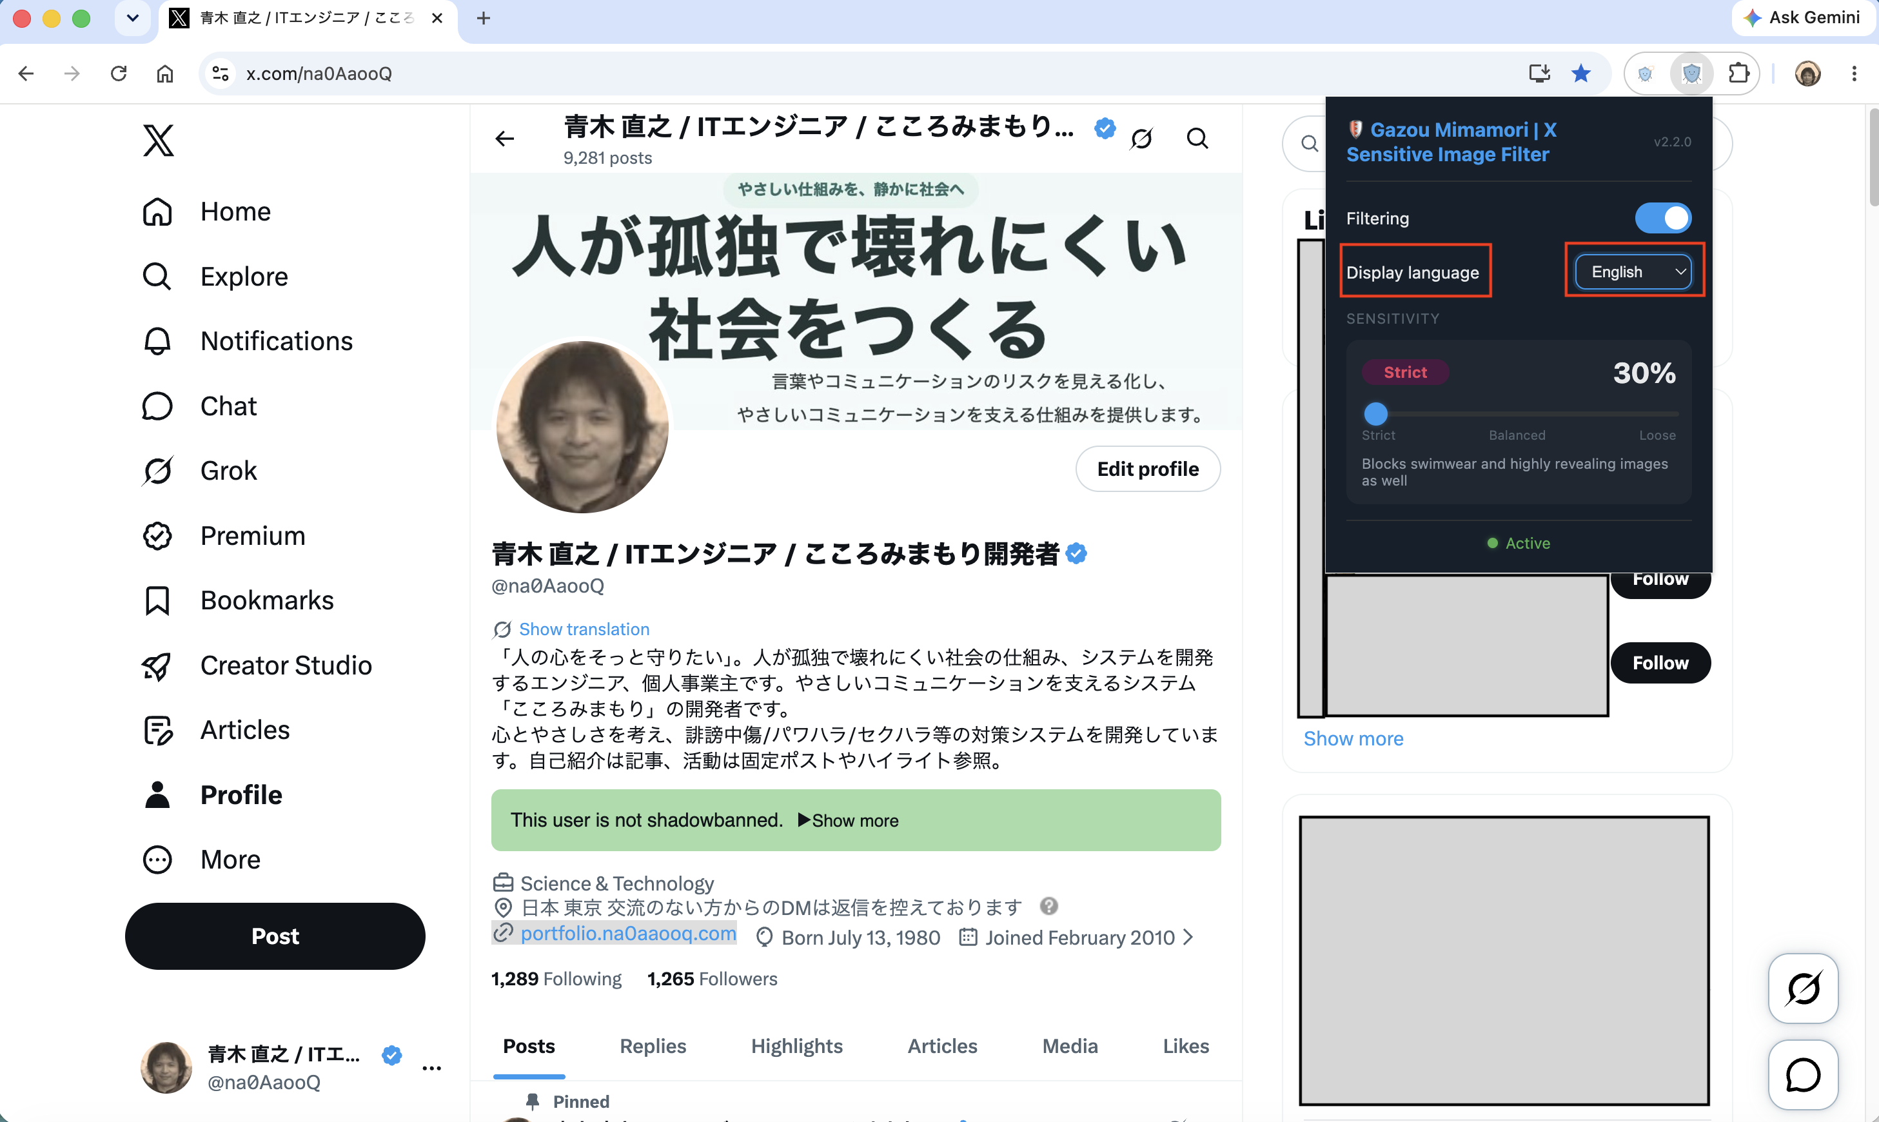Click the Creator Studio rocket icon
This screenshot has width=1879, height=1122.
157,665
